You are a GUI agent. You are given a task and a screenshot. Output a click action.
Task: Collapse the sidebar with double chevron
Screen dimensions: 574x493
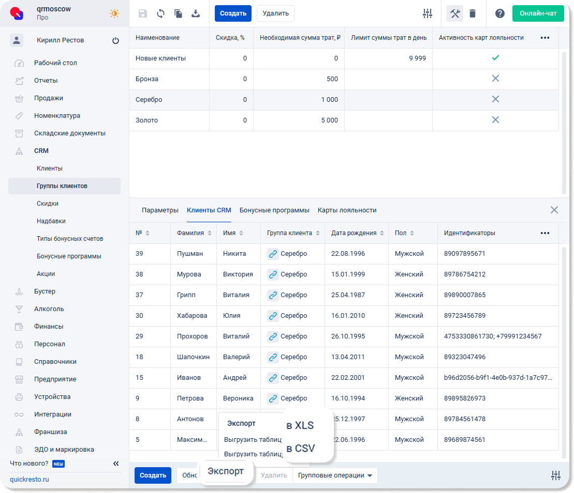(116, 464)
